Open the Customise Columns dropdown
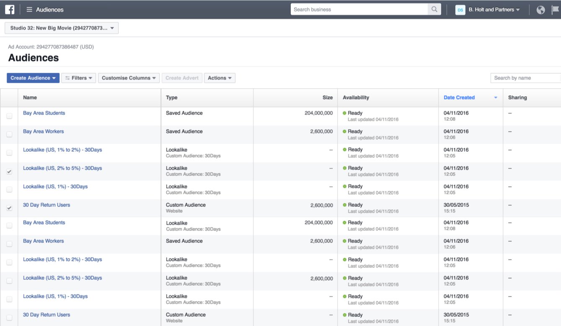Viewport: 561px width, 326px height. click(129, 78)
